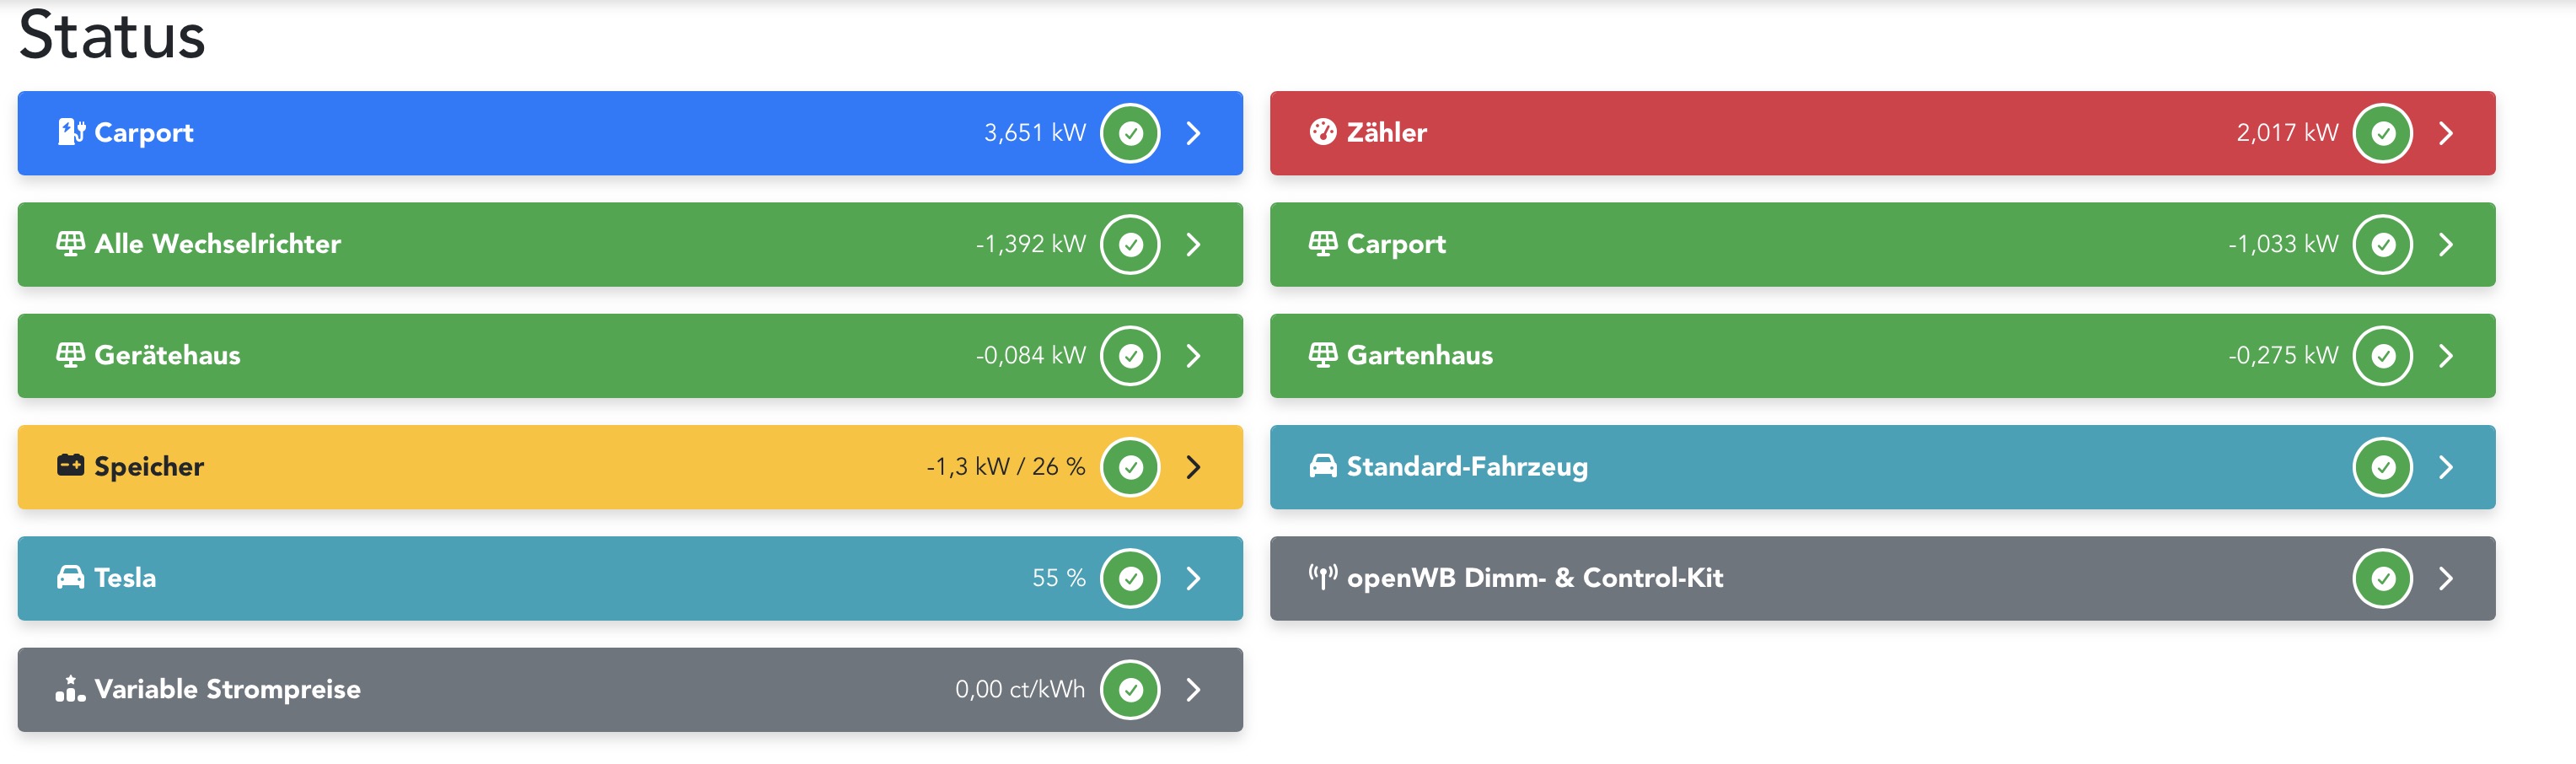Click the Speicher power and charge level reading
2576x764 pixels.
pyautogui.click(x=1005, y=467)
